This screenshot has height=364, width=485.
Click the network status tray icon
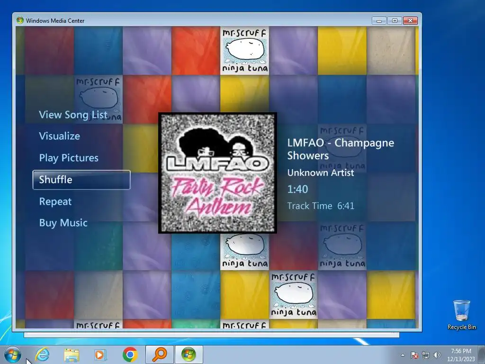(x=426, y=355)
